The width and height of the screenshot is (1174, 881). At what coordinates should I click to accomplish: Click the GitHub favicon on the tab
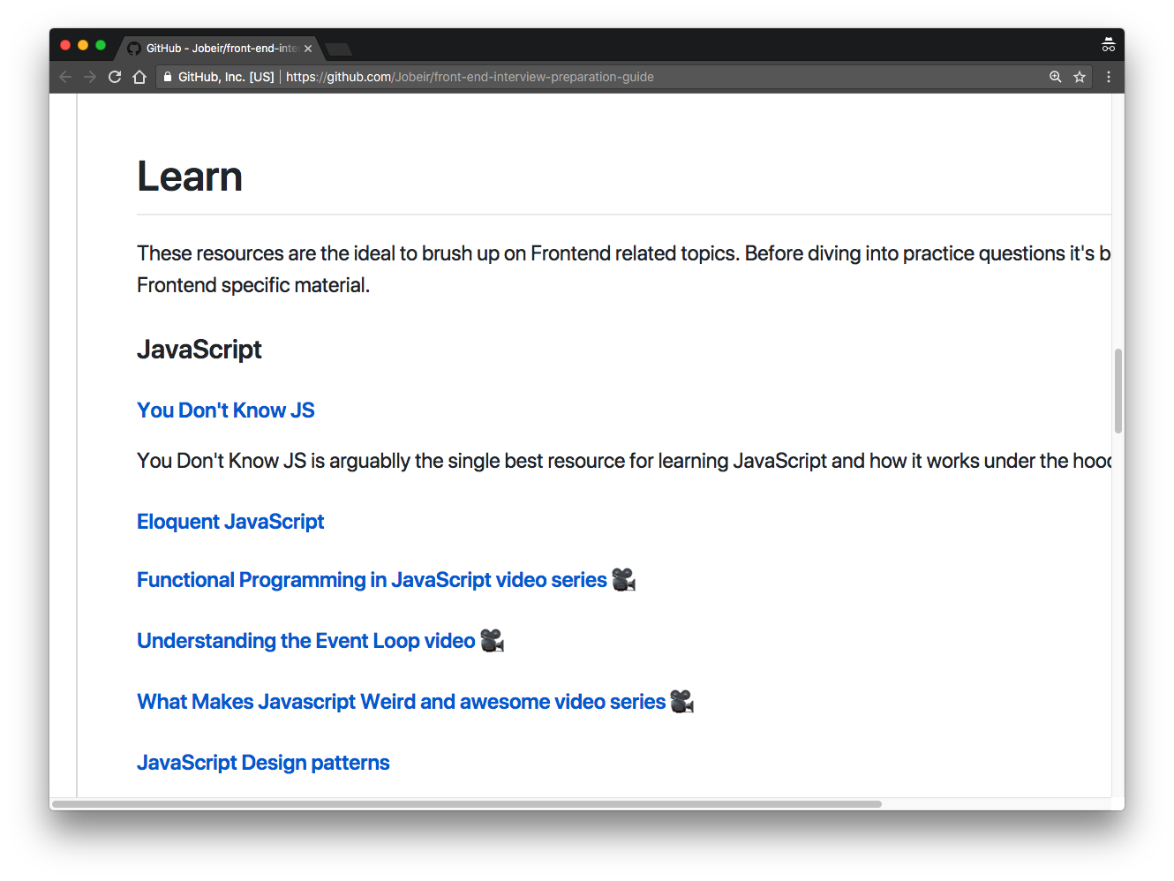coord(134,49)
